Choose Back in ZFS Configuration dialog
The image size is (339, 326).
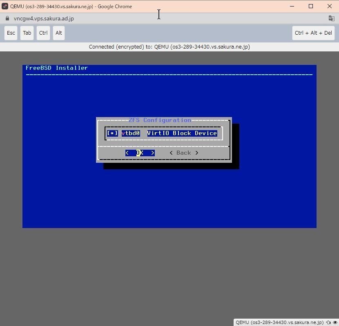click(x=184, y=153)
